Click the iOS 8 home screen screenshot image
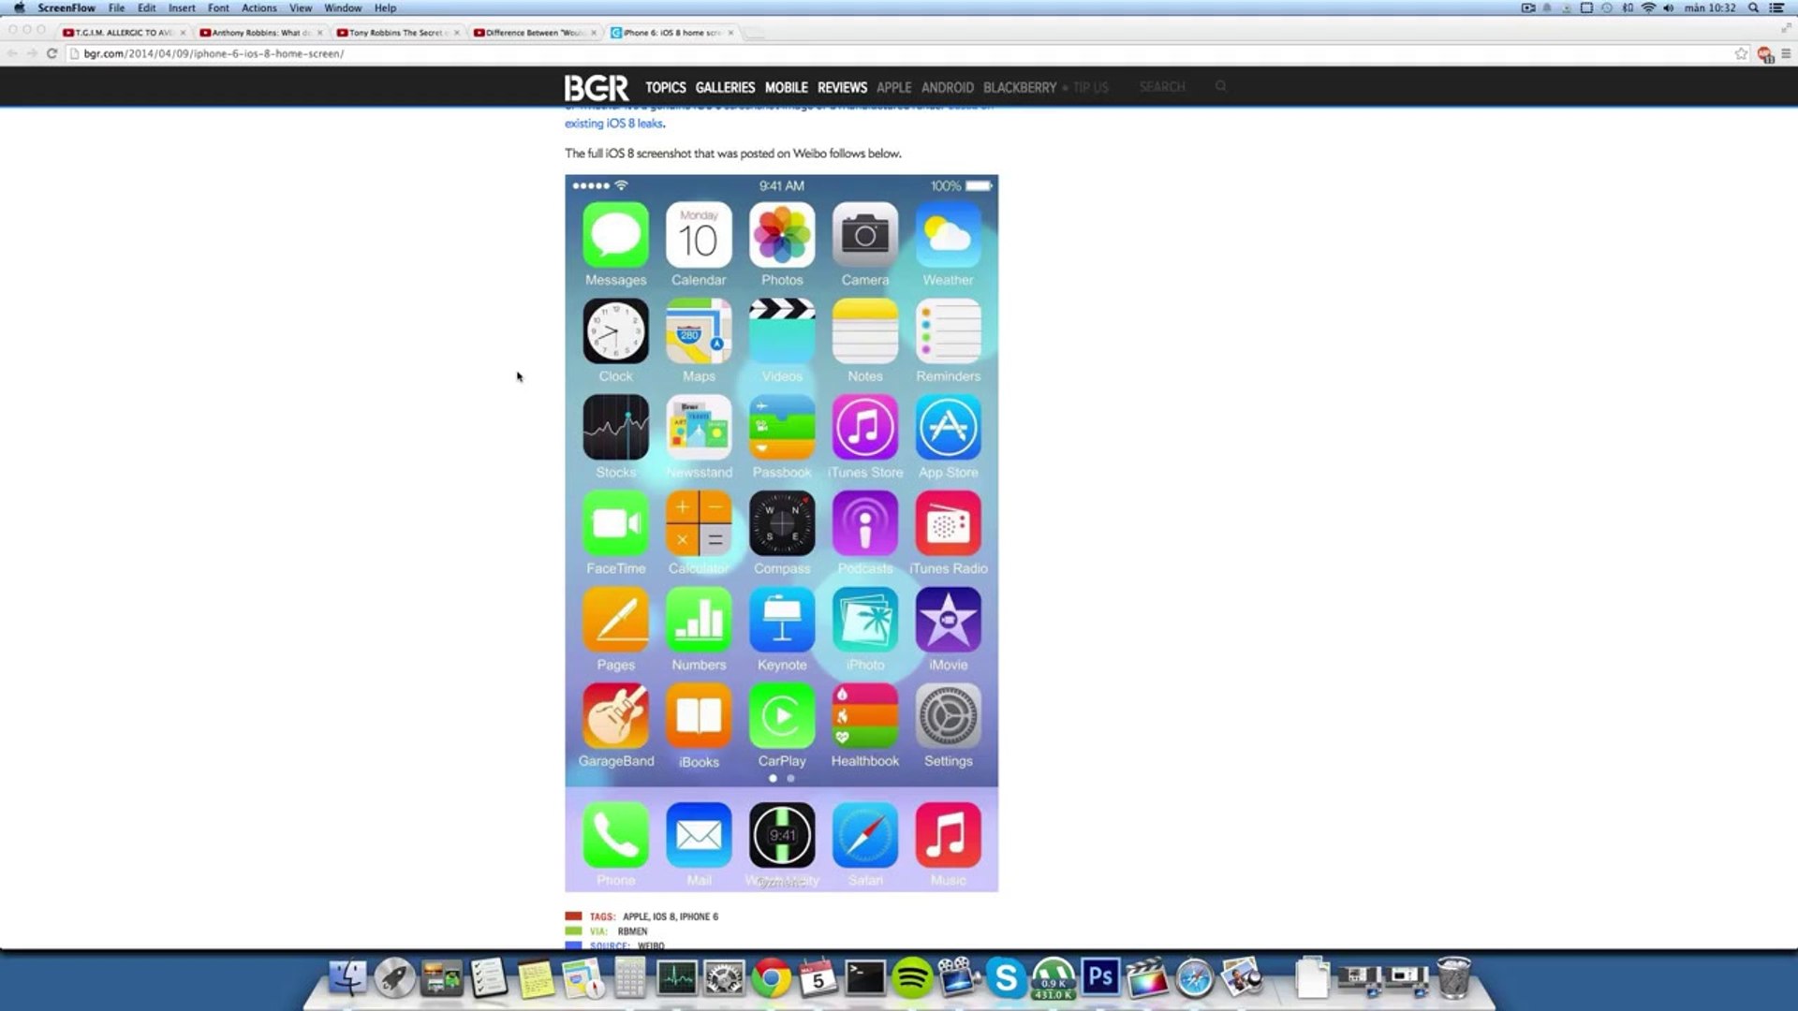Screen dimensions: 1798x1011 [781, 532]
